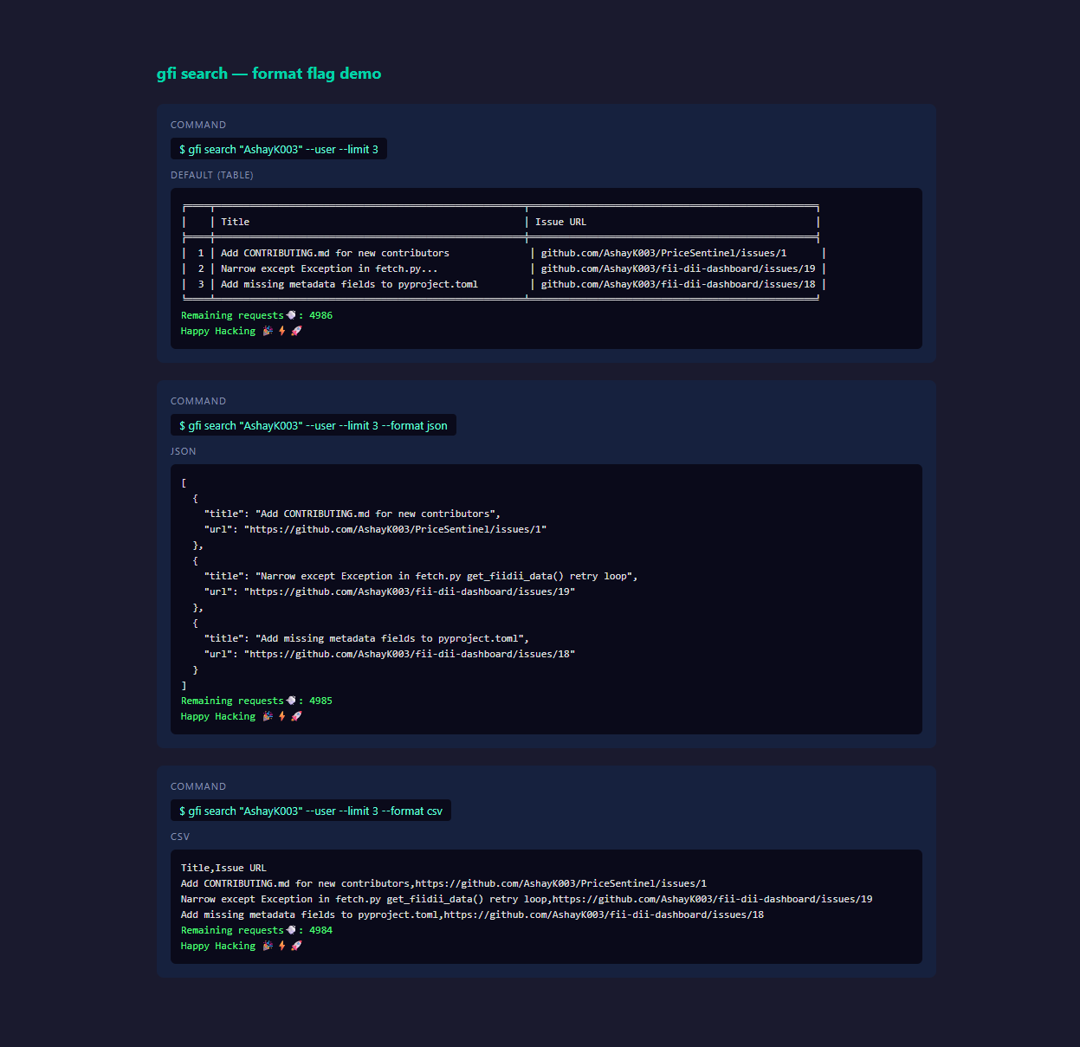Click JSON url line for PriceSentinel/issues/1
1080x1047 pixels.
coord(376,529)
